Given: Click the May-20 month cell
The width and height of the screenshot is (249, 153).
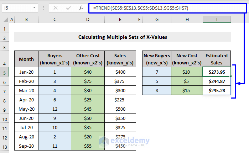Looking at the screenshot, I should coord(27,109).
